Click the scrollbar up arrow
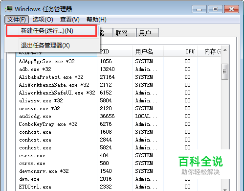The image size is (244, 191). pos(225,50)
